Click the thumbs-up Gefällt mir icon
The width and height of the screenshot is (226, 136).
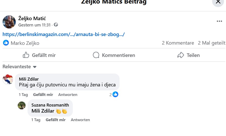[26, 55]
